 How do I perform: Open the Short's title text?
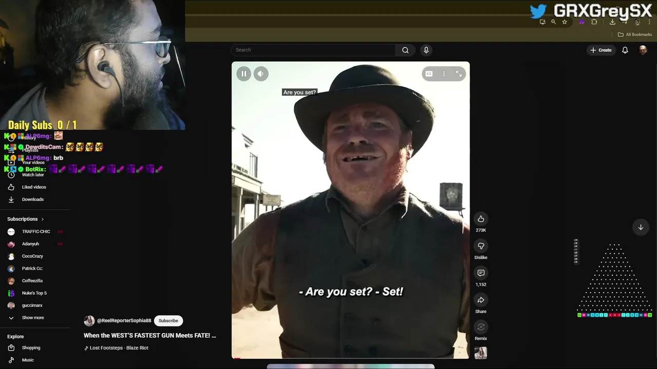150,335
